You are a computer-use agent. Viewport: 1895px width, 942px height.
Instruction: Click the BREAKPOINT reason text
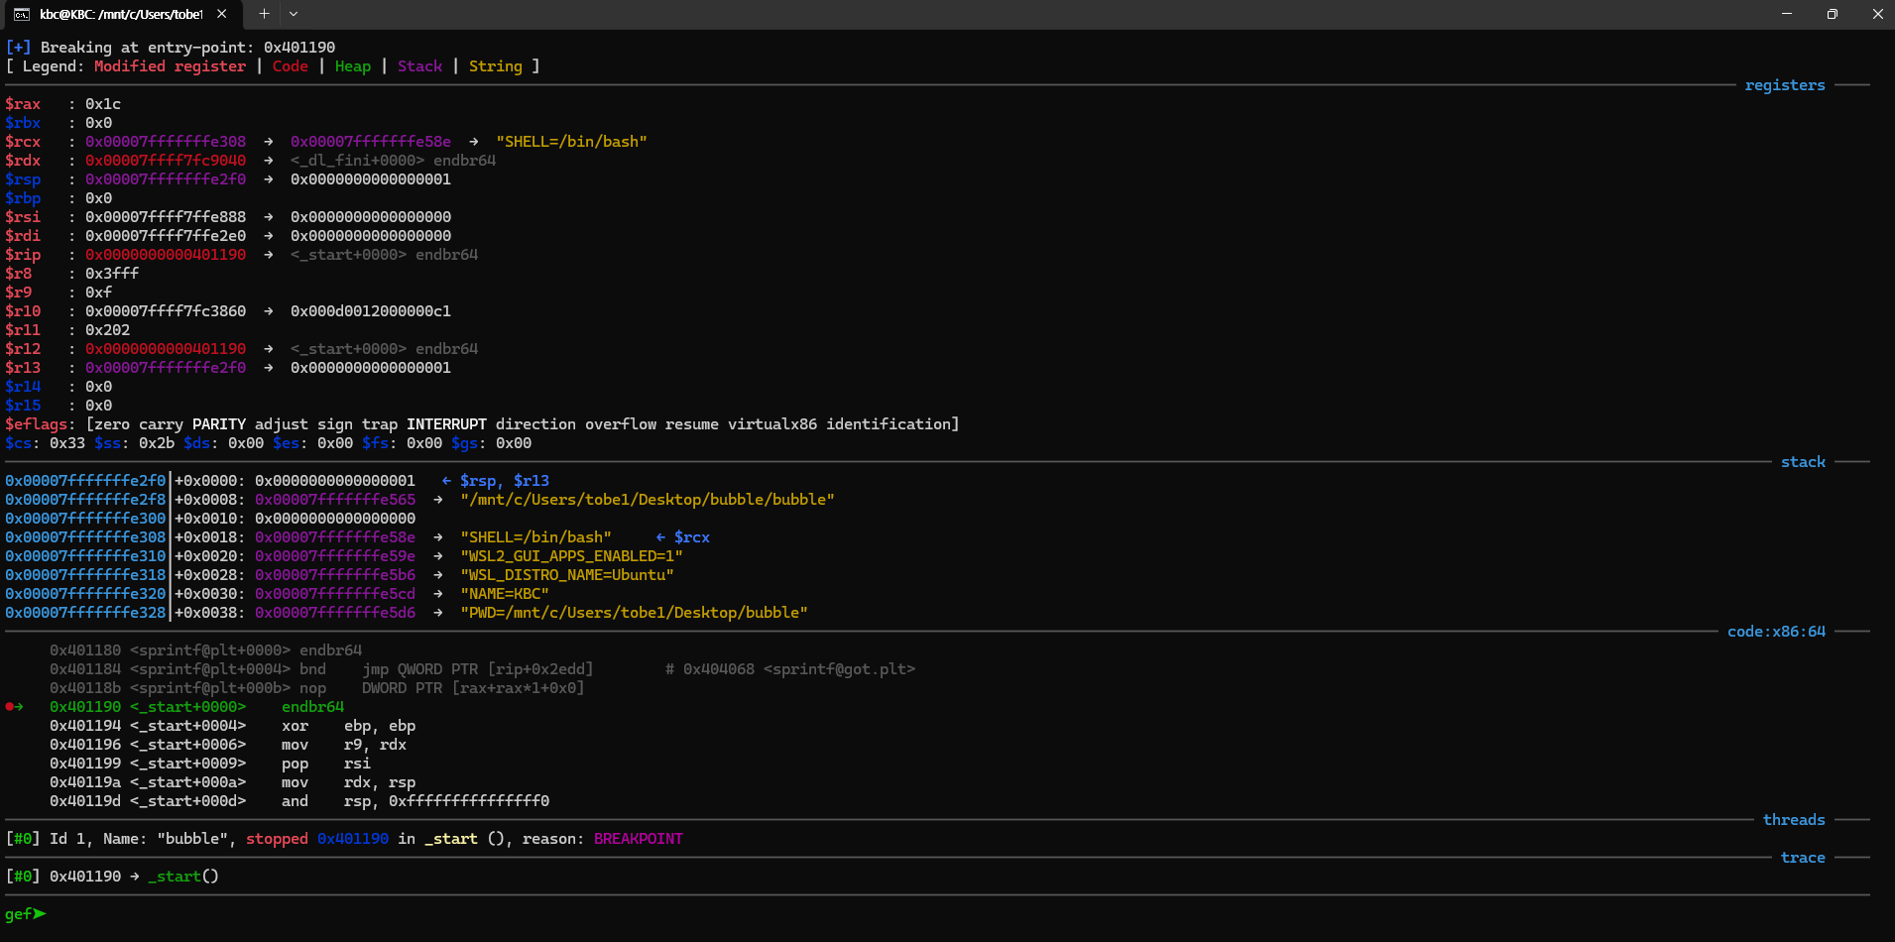(638, 838)
